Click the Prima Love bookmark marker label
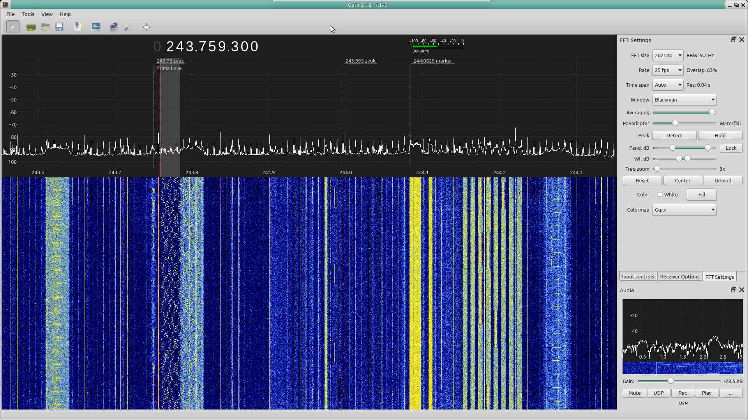Image resolution: width=748 pixels, height=420 pixels. pos(169,68)
